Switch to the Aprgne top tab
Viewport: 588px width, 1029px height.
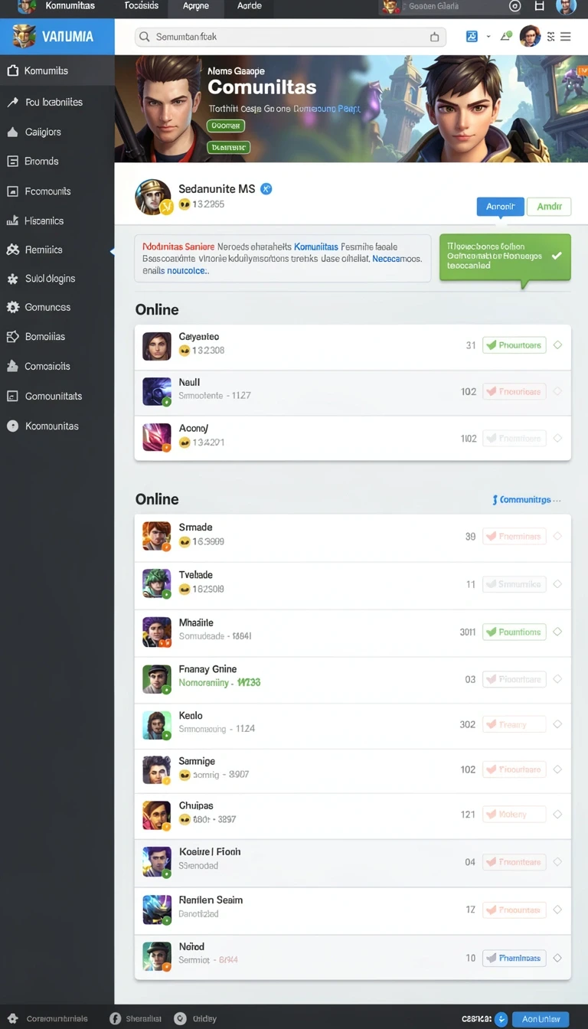pos(197,6)
